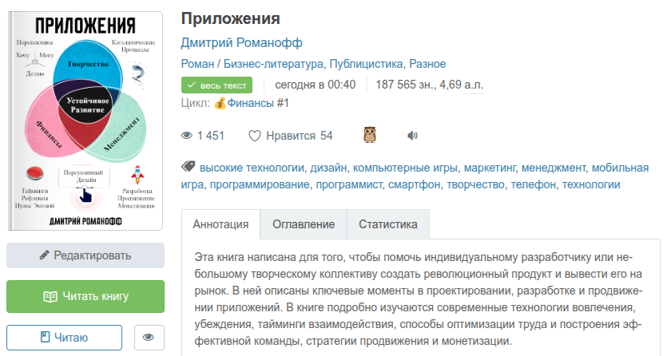The height and width of the screenshot is (356, 671).
Task: Toggle the 'Читаю' reading status button
Action: coord(65,338)
